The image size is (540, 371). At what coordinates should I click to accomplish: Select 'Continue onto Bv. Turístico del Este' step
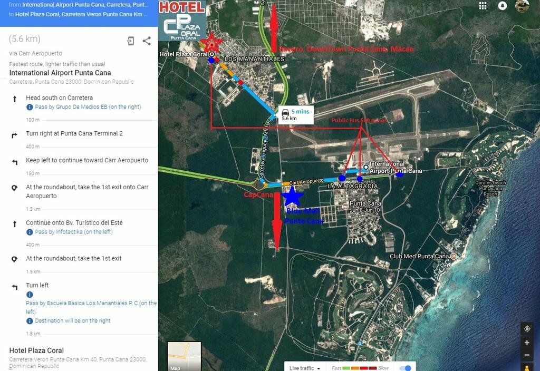coord(74,223)
